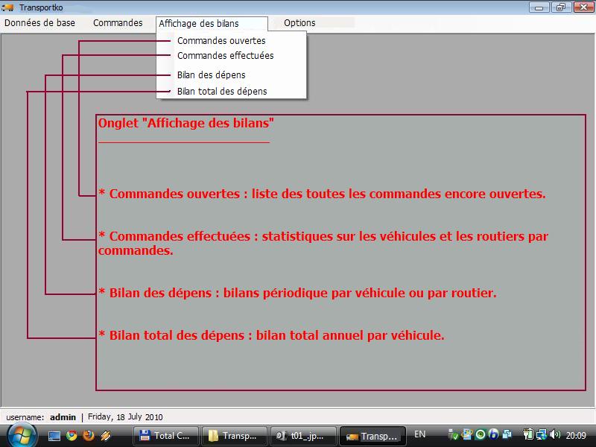Screen dimensions: 596x447
Task: Switch to Transp... folder taskbar button
Action: (235, 436)
